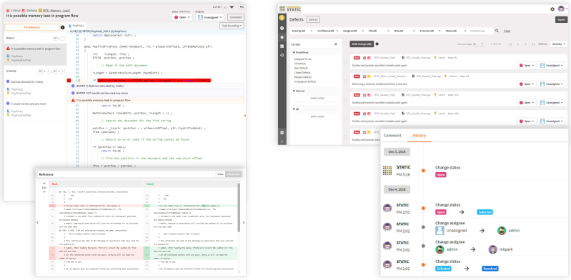Viewport: 571px width, 280px height.
Task: Click the Bulk Change (All) button
Action: click(362, 44)
